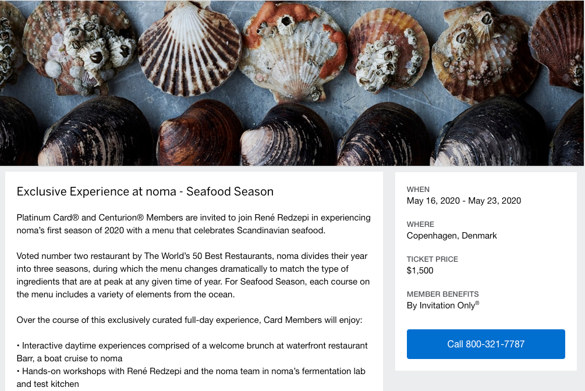
Task: Select the $1,500 ticket price
Action: (x=420, y=271)
